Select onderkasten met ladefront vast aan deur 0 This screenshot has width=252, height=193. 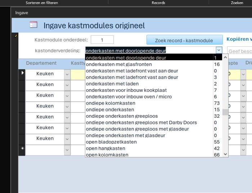point(154,71)
